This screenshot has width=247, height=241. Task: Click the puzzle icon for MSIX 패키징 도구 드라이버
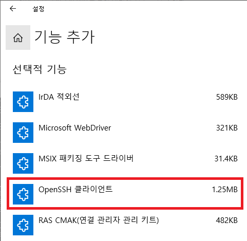[x=23, y=163]
